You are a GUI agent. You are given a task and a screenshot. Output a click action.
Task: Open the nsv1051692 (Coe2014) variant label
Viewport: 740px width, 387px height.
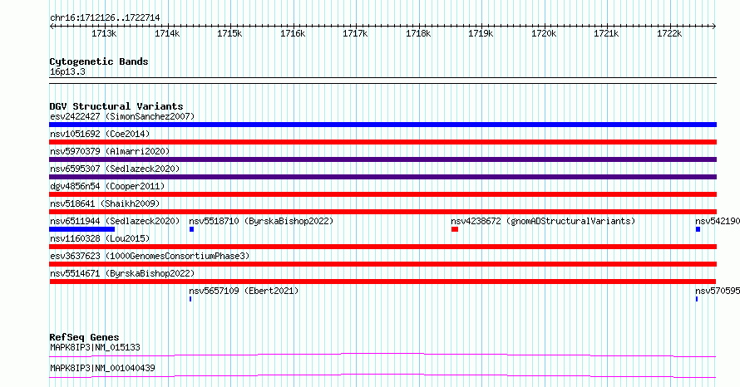pyautogui.click(x=100, y=134)
